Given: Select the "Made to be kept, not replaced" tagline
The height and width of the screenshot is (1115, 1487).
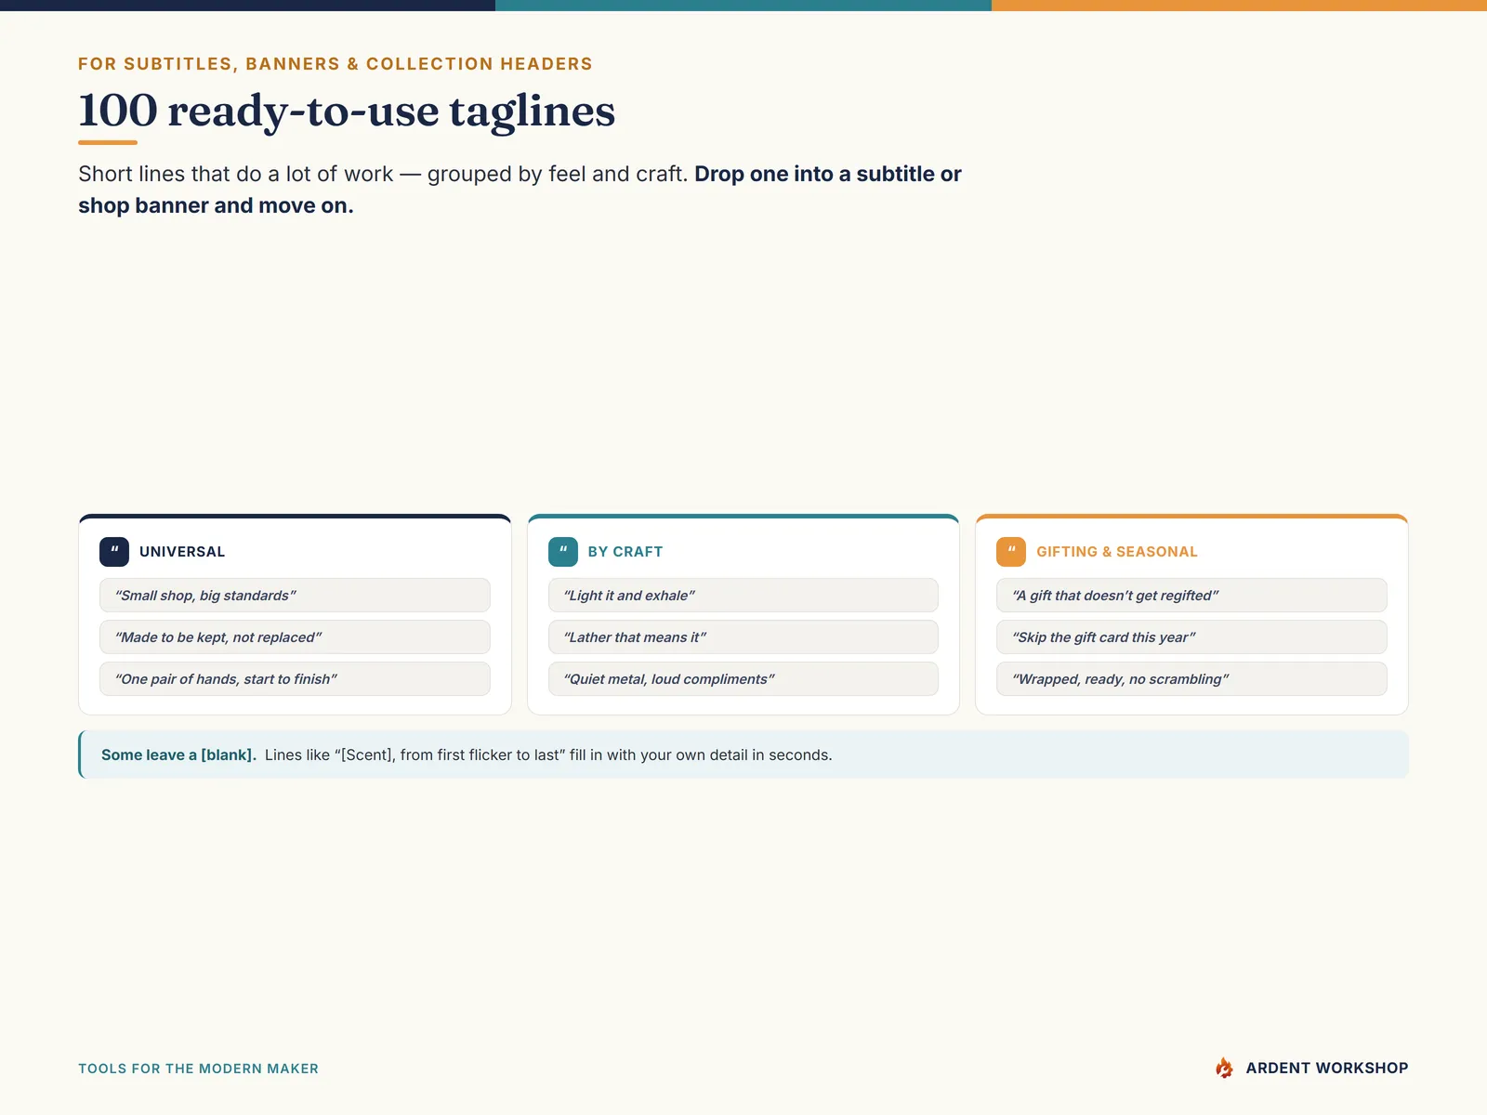Looking at the screenshot, I should (x=295, y=637).
